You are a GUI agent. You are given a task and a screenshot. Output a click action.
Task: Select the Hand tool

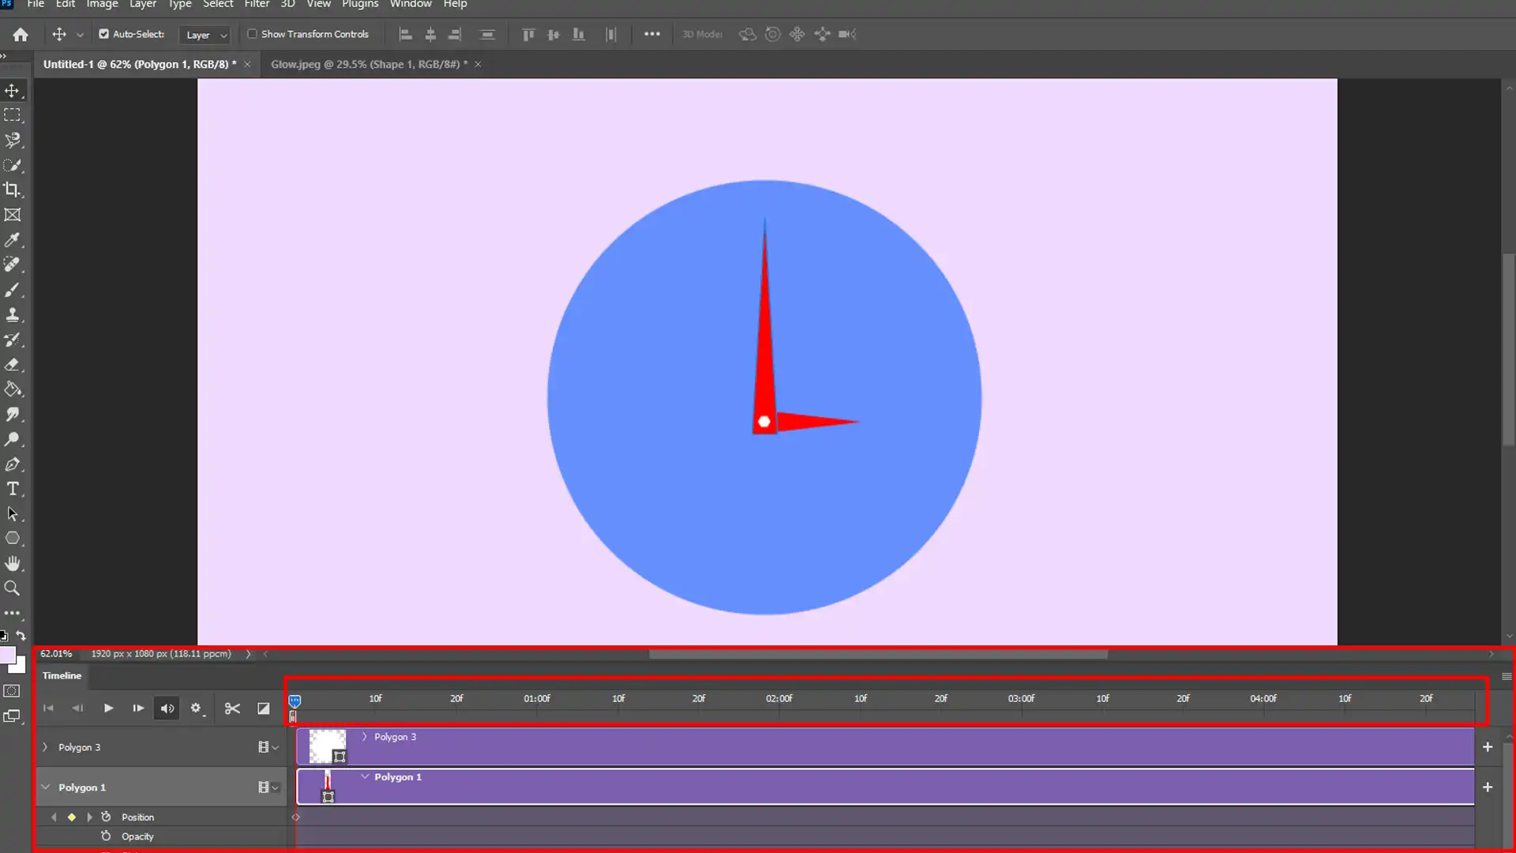click(13, 564)
